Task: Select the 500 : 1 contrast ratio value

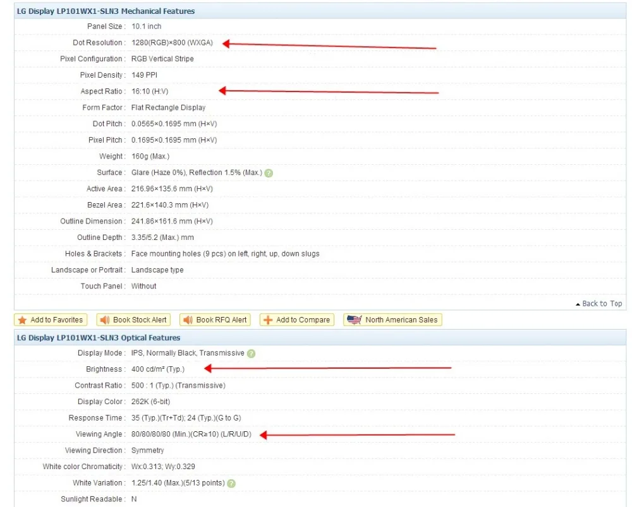Action: coord(178,386)
